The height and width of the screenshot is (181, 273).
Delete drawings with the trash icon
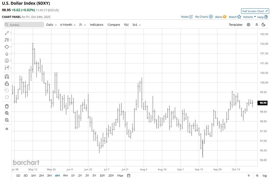(x=7, y=106)
